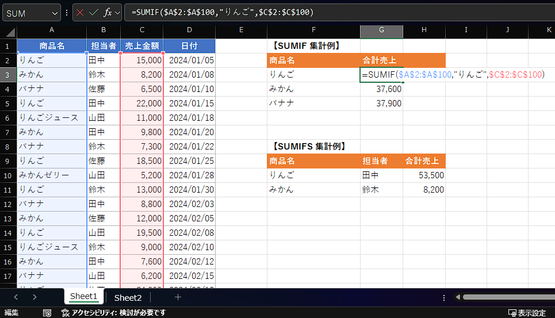Image resolution: width=555 pixels, height=318 pixels.
Task: Expand the Name Box dropdown showing SUM
Action: click(55, 13)
